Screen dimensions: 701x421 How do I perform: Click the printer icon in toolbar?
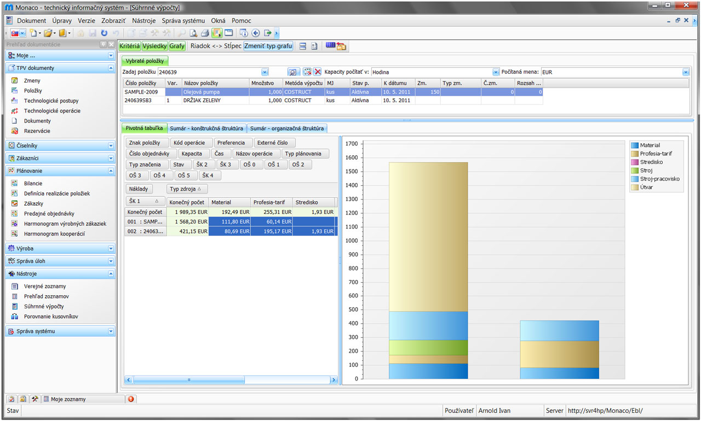pyautogui.click(x=205, y=33)
